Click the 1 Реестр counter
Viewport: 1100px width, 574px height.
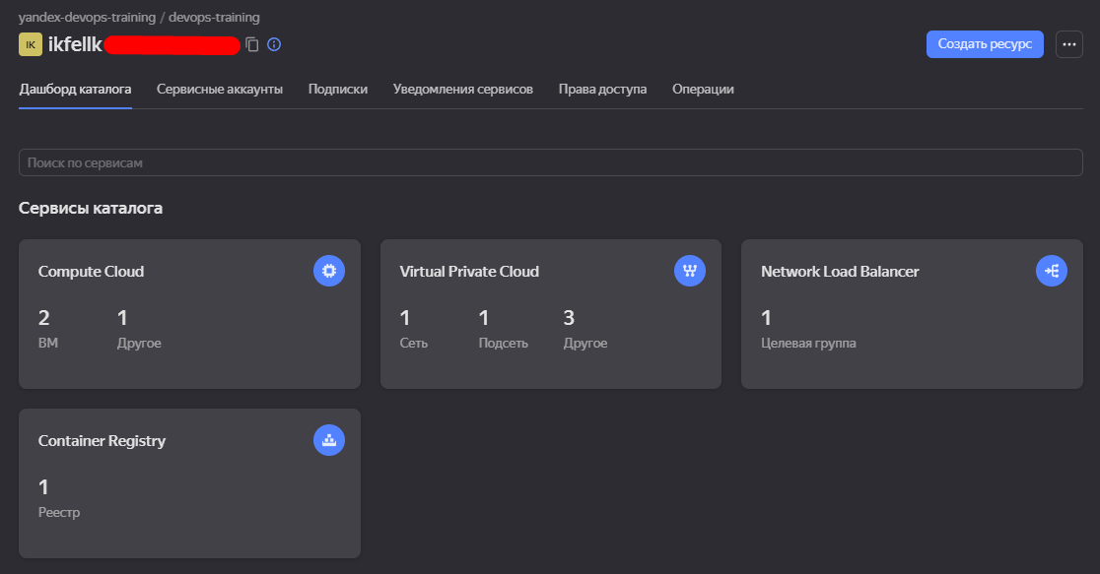click(x=59, y=498)
